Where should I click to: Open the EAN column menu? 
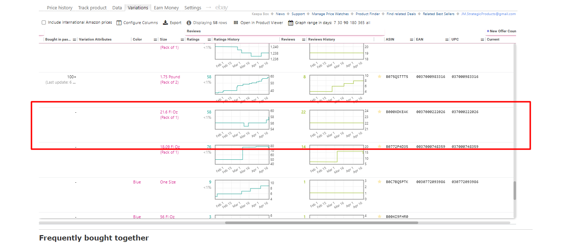pyautogui.click(x=447, y=39)
